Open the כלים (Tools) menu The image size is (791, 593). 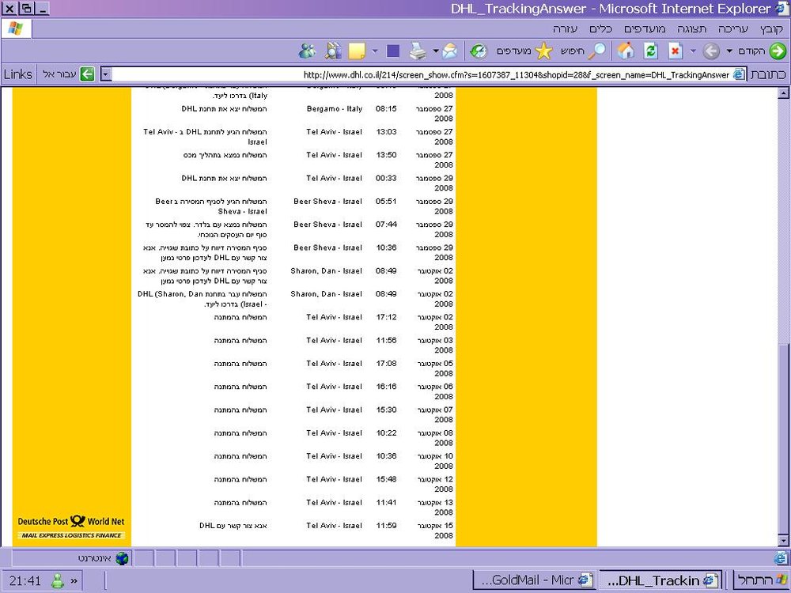click(x=601, y=28)
